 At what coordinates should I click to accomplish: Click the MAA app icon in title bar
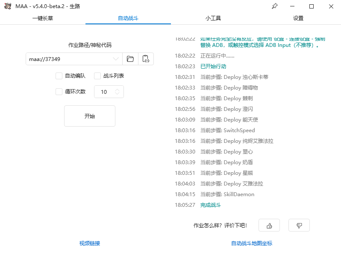pos(7,6)
